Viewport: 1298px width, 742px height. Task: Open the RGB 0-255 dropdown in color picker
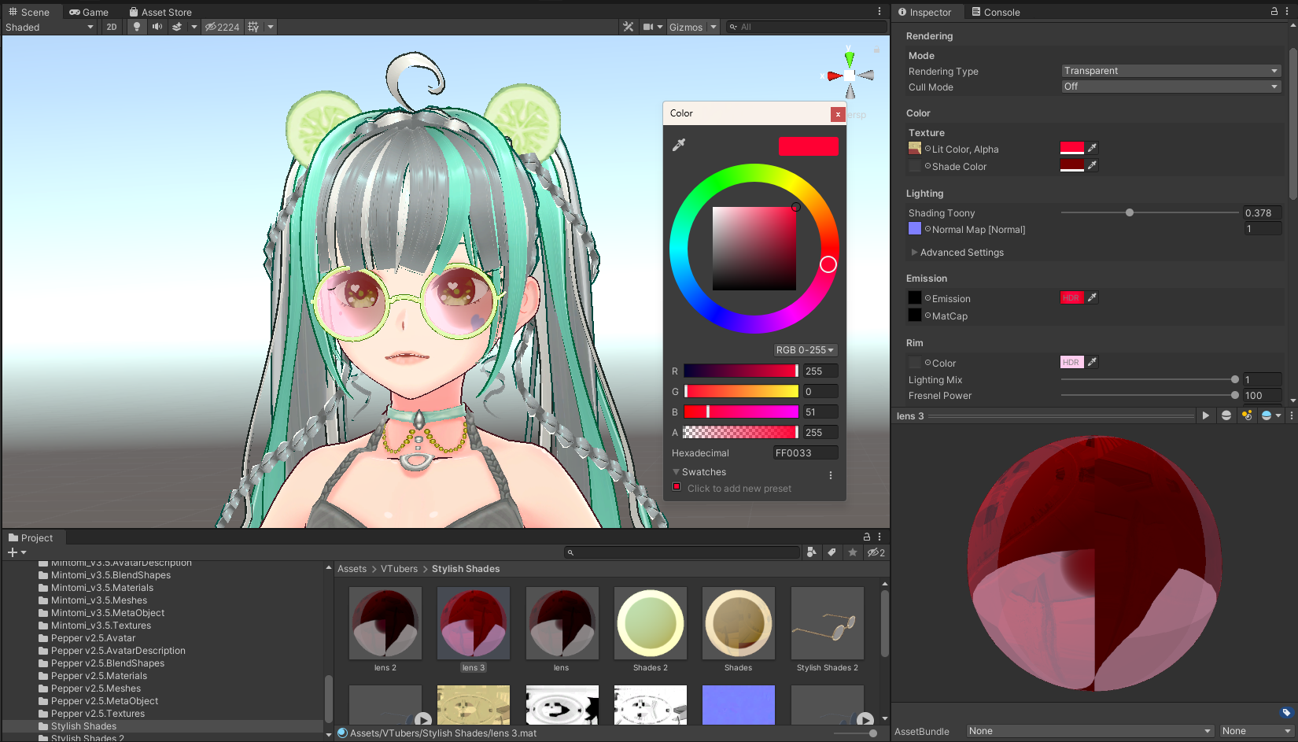[x=804, y=349]
